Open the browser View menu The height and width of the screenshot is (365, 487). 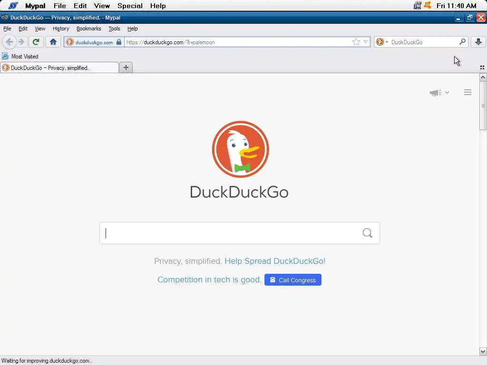[x=40, y=29]
